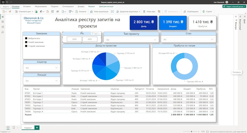Open the Excel workbook data source icon
The image size is (247, 133).
pos(36,11)
